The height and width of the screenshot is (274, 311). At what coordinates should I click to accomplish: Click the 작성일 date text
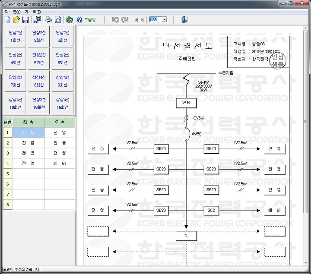click(x=257, y=51)
